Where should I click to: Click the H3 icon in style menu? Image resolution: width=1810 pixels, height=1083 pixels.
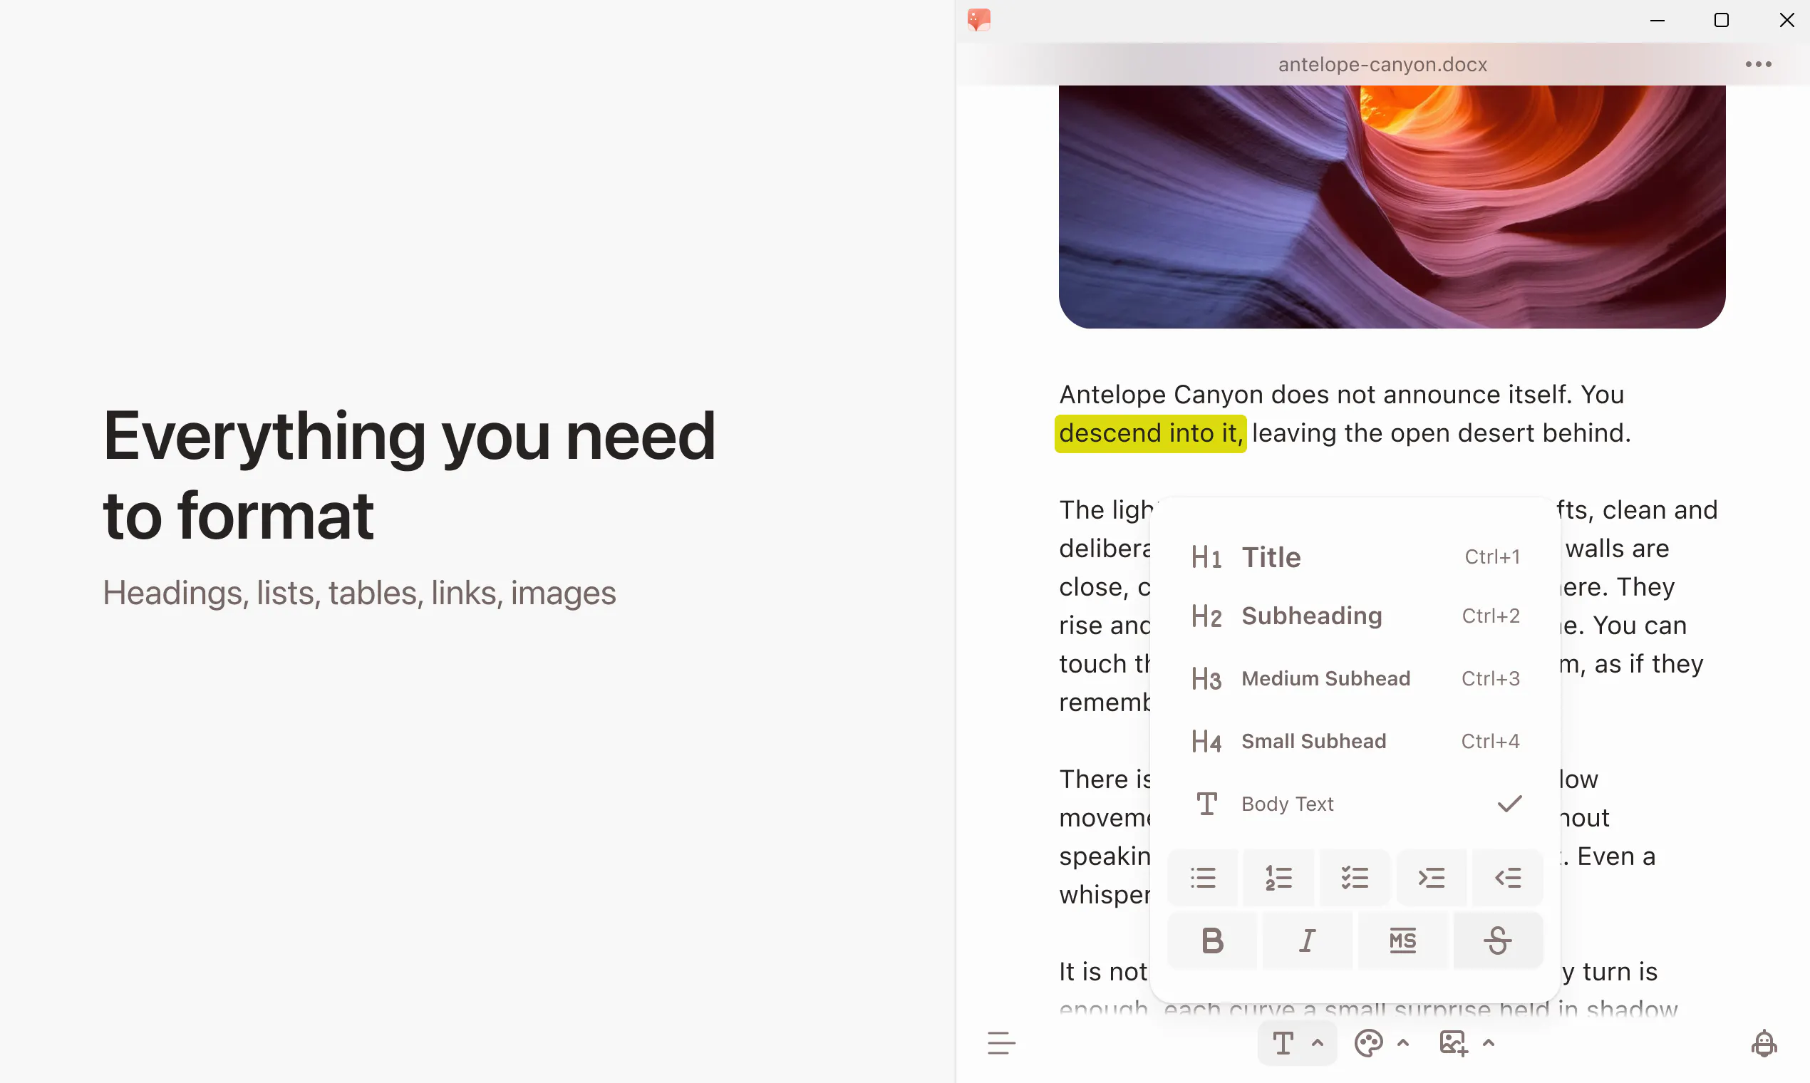click(1206, 680)
